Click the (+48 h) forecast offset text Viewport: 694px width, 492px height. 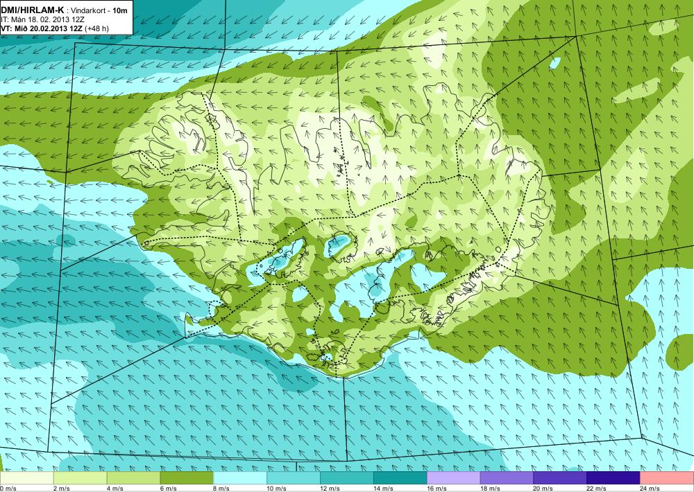point(97,28)
